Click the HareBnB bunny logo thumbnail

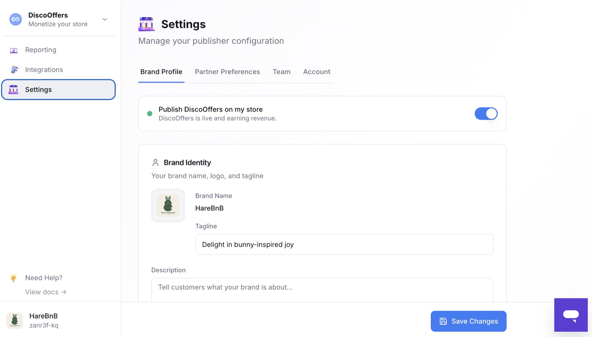pyautogui.click(x=168, y=206)
